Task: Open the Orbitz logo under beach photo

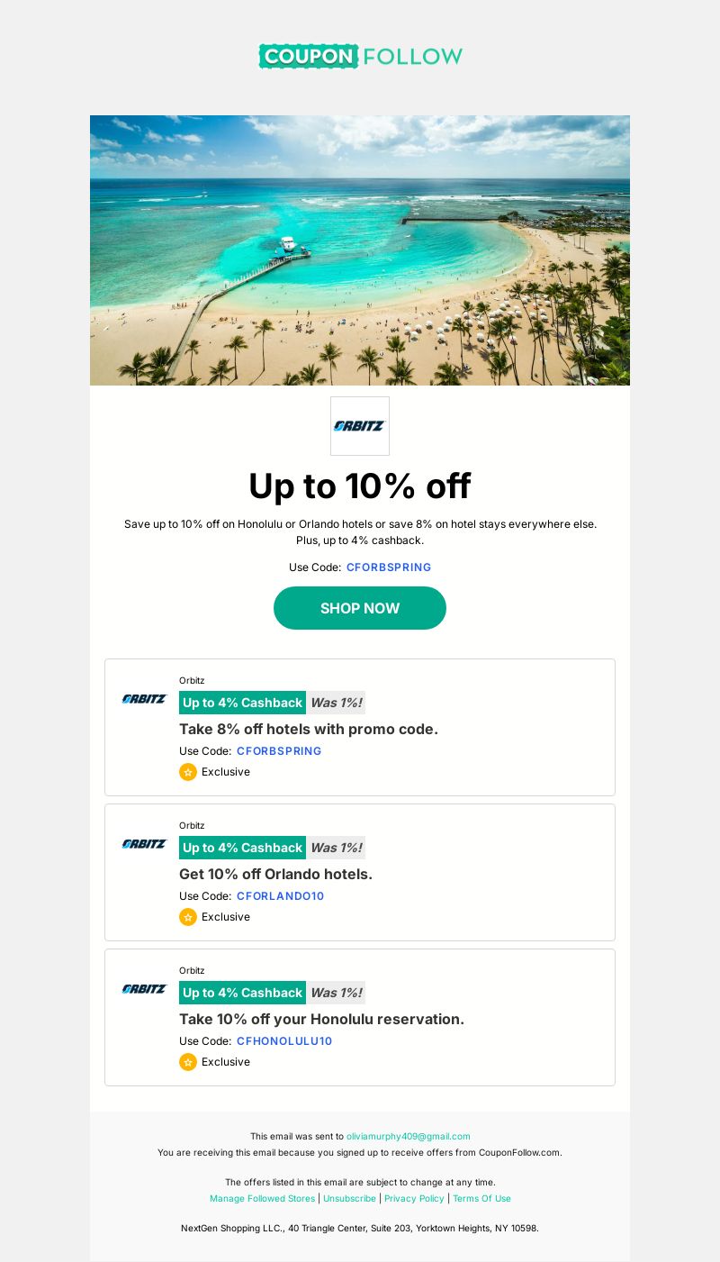Action: pyautogui.click(x=360, y=426)
